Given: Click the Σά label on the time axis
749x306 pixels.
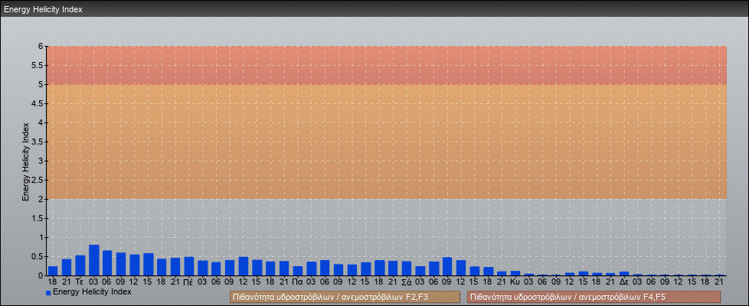Looking at the screenshot, I should (x=407, y=282).
